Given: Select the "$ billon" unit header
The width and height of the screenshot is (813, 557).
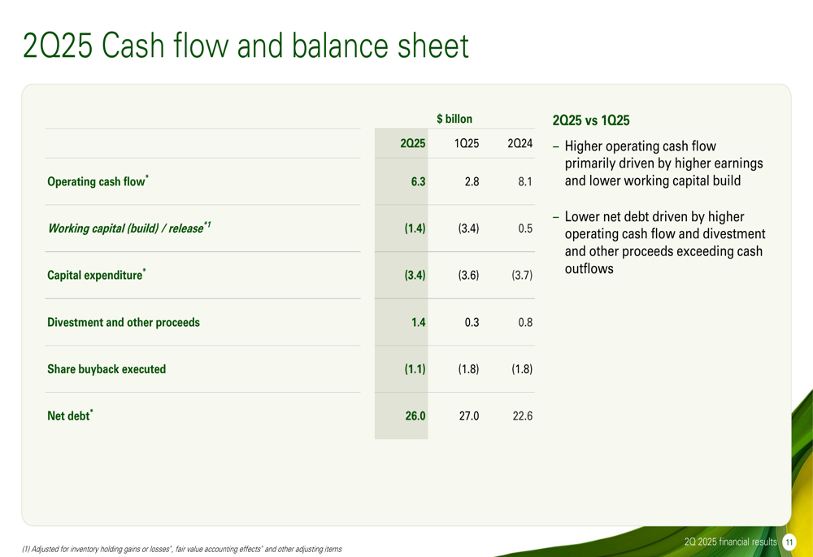Looking at the screenshot, I should pyautogui.click(x=454, y=119).
